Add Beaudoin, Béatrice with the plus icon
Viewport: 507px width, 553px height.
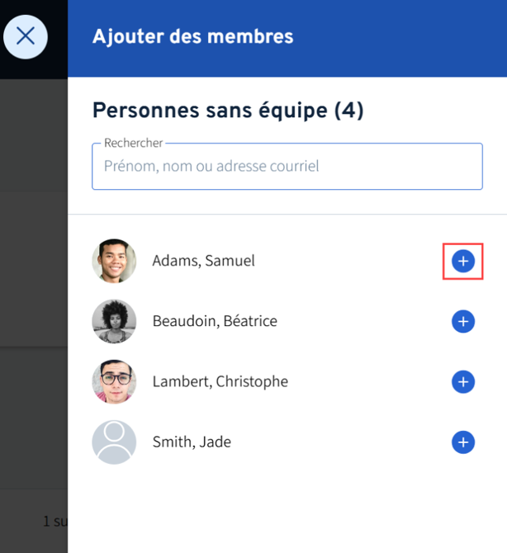463,321
